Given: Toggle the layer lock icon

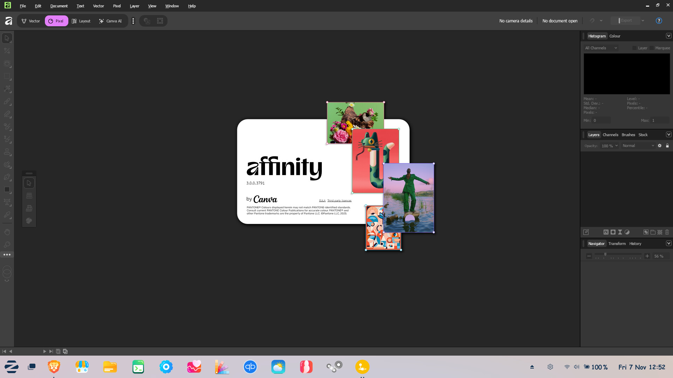Looking at the screenshot, I should tap(667, 146).
